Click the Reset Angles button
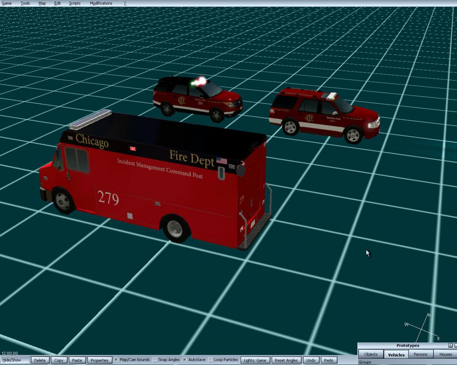 pyautogui.click(x=286, y=360)
